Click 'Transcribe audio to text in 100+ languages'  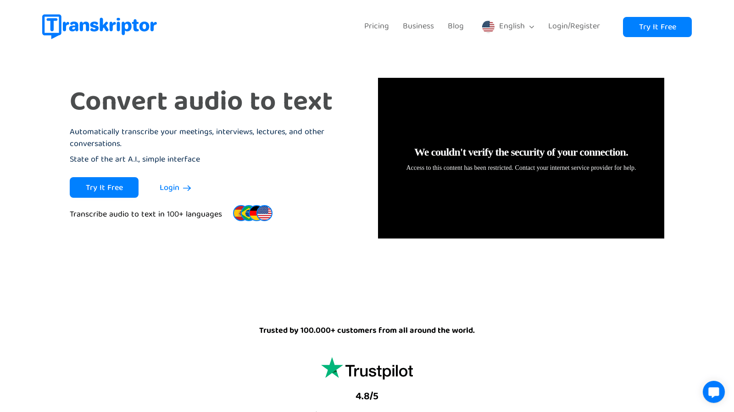pyautogui.click(x=146, y=214)
